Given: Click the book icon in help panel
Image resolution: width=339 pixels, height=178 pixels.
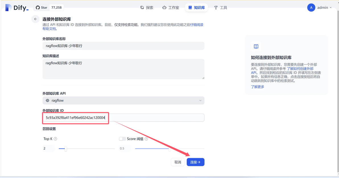Looking at the screenshot, I should [x=256, y=47].
